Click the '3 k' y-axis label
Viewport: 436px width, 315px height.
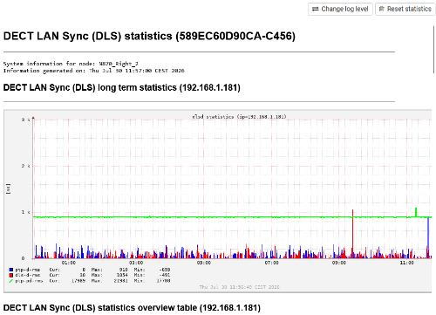25,120
